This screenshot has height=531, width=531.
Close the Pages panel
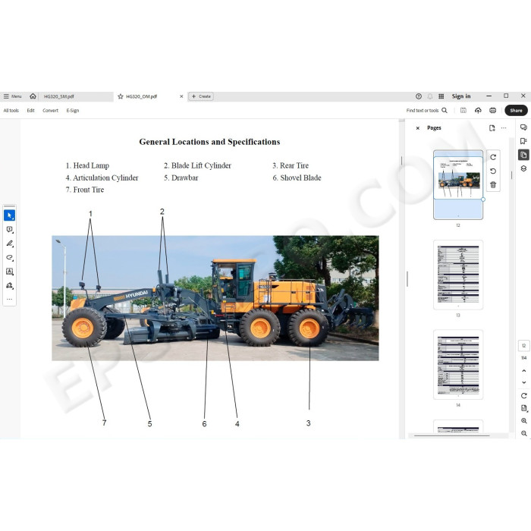click(417, 128)
